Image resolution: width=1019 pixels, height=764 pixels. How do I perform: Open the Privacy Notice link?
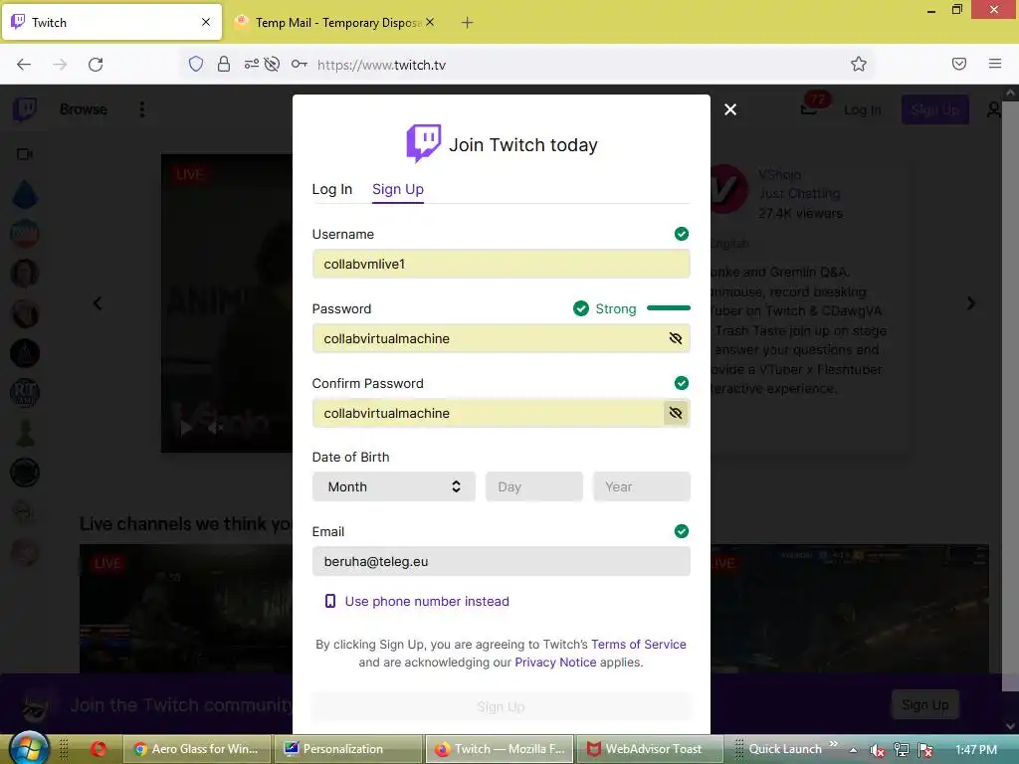pyautogui.click(x=555, y=662)
